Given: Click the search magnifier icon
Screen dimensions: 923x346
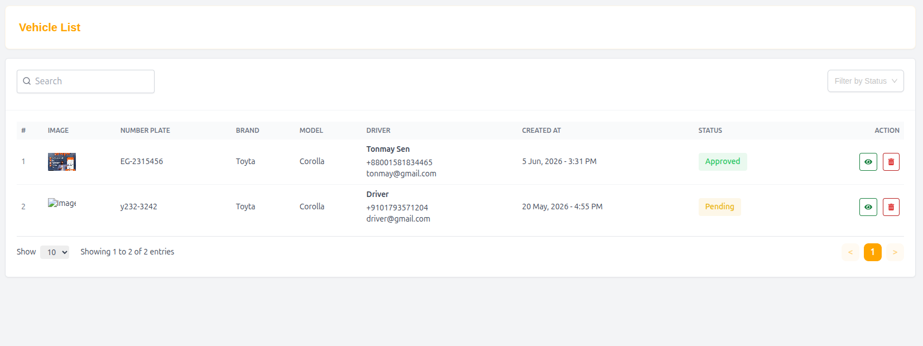Looking at the screenshot, I should 27,81.
